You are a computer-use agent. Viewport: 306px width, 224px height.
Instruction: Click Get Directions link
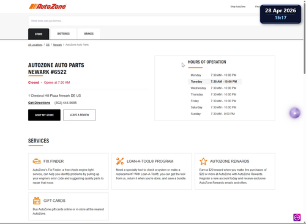point(39,103)
